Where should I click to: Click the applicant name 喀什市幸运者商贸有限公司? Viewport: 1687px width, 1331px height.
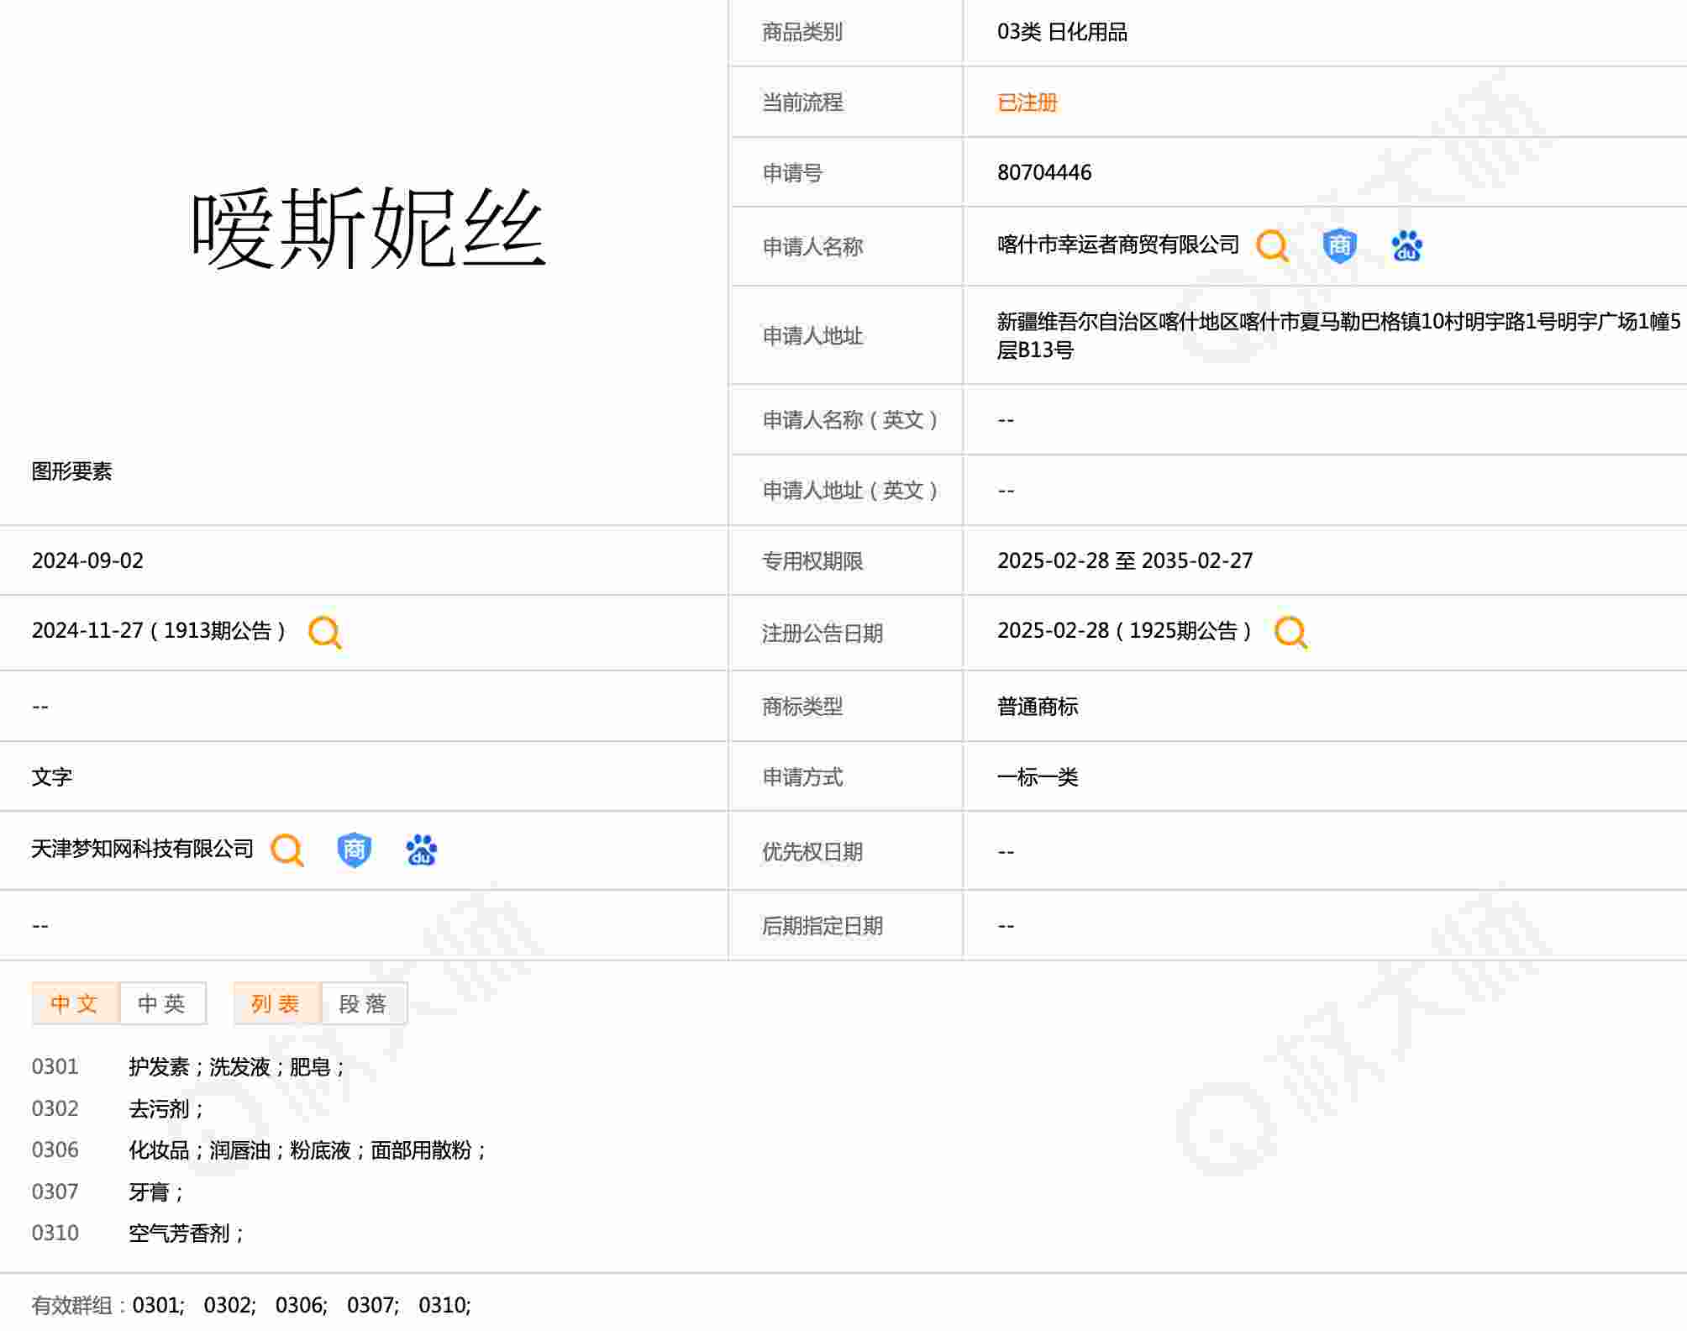point(1117,245)
